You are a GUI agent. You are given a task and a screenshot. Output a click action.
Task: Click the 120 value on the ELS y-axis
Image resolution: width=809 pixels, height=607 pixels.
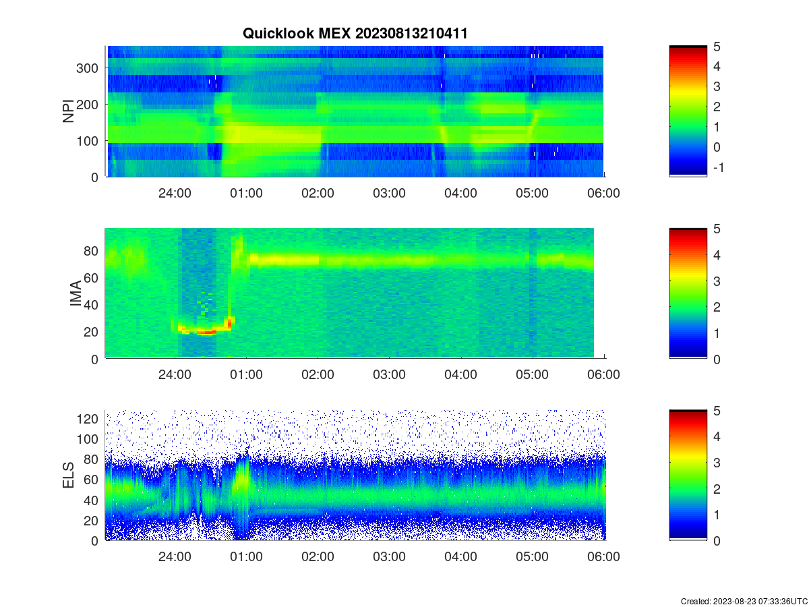88,419
